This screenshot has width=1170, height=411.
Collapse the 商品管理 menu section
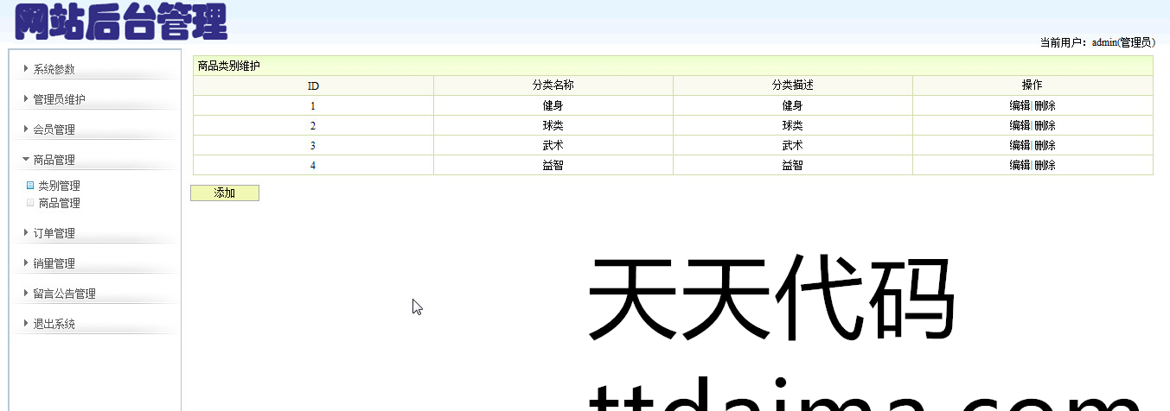pyautogui.click(x=54, y=160)
